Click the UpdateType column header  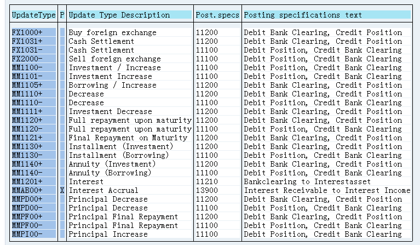click(x=33, y=15)
